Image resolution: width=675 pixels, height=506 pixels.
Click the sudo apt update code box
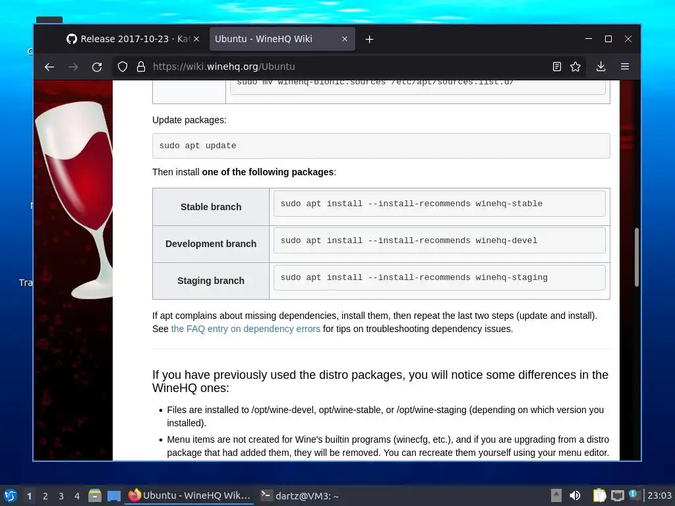point(381,146)
